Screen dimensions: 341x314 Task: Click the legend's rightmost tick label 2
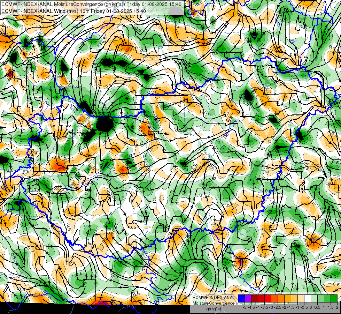click(337, 307)
